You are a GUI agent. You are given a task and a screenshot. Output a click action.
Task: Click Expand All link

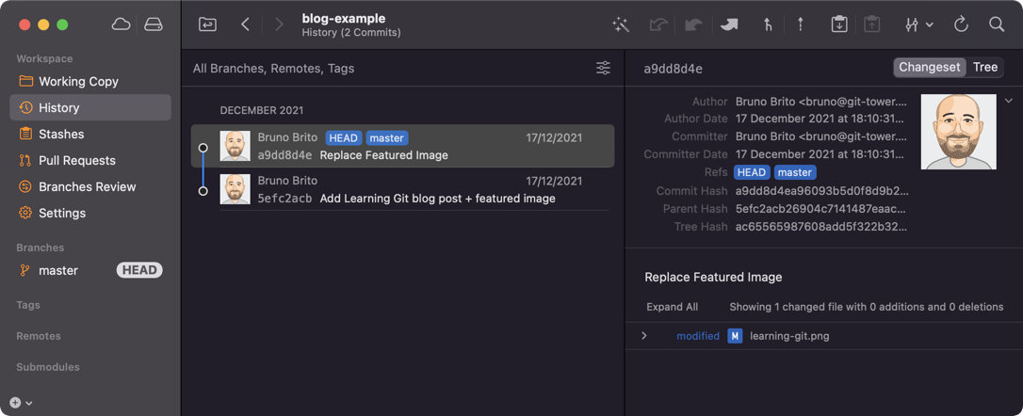[672, 307]
